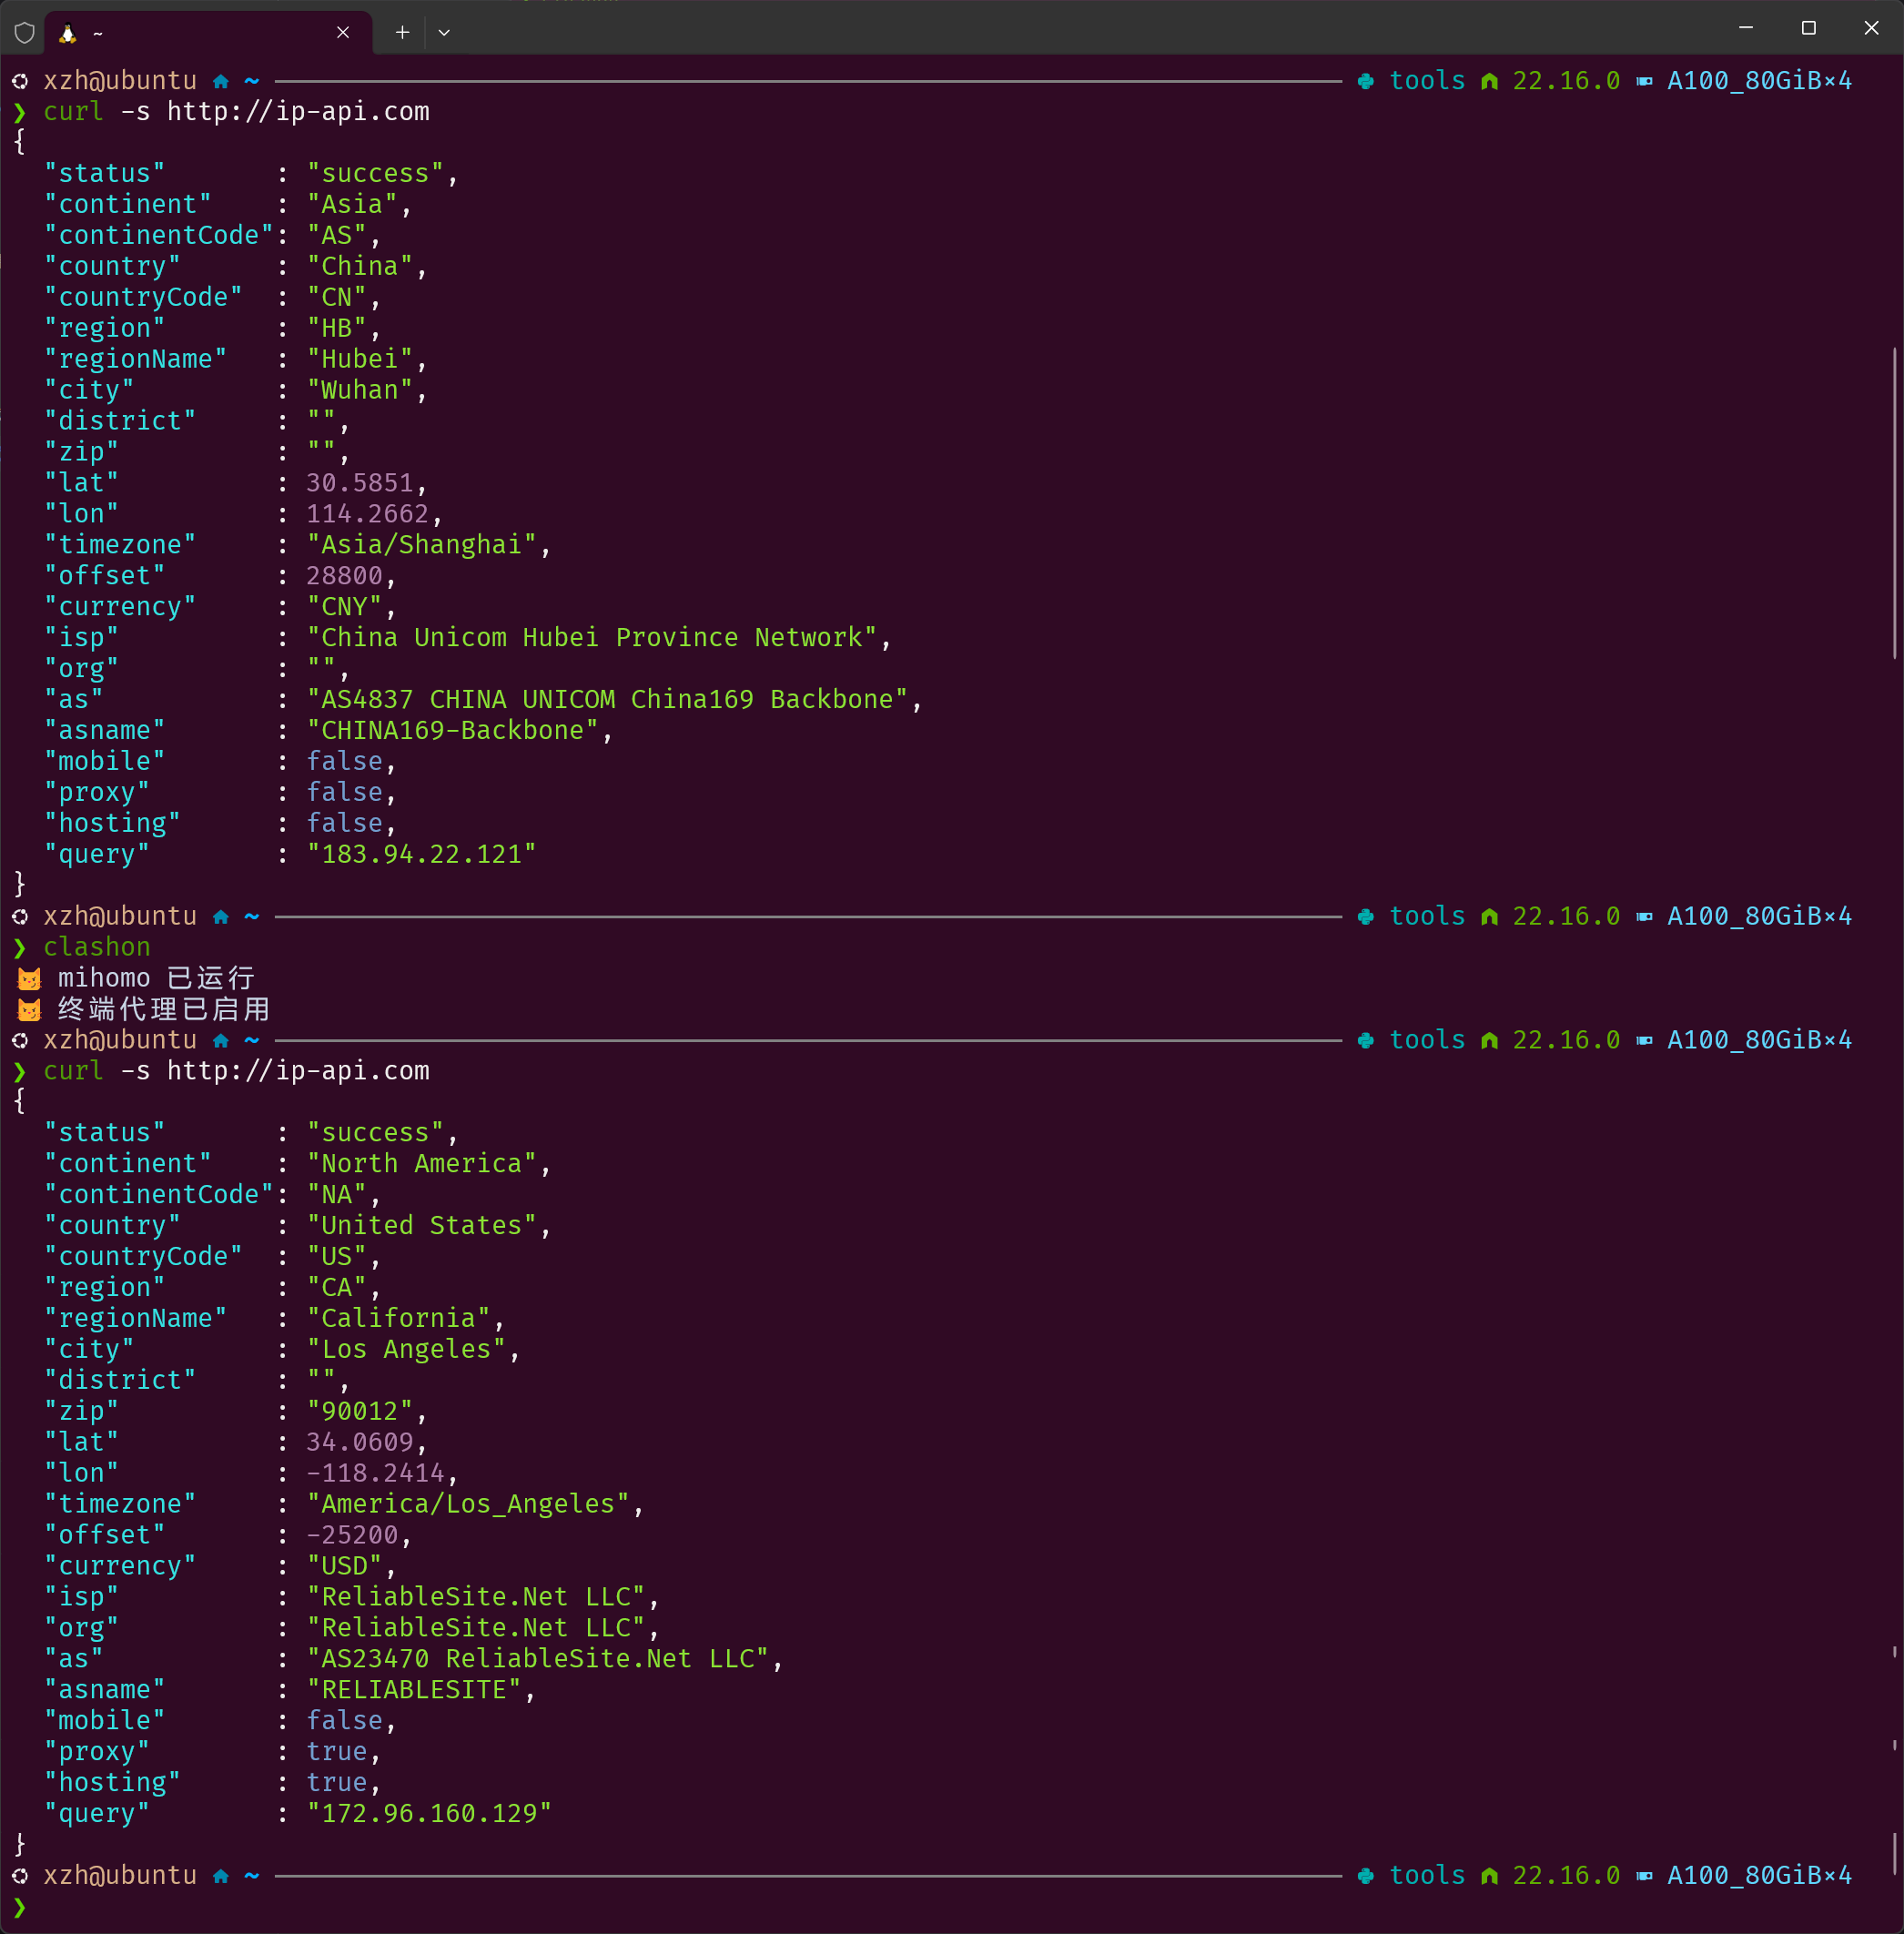
Task: Expand the new tab profiles dropdown
Action: [444, 33]
